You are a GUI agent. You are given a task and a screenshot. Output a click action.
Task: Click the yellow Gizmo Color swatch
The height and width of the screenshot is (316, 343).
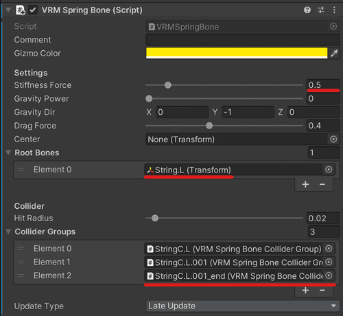[237, 53]
